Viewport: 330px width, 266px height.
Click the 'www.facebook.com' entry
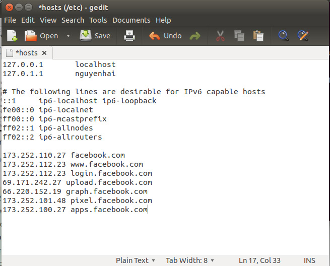click(x=107, y=164)
